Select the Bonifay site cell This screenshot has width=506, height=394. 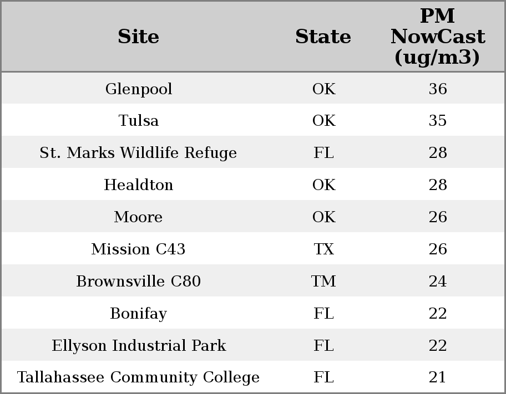pos(138,314)
